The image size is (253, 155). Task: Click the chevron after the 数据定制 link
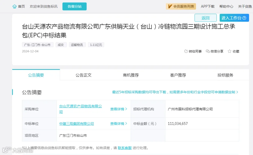(237, 92)
